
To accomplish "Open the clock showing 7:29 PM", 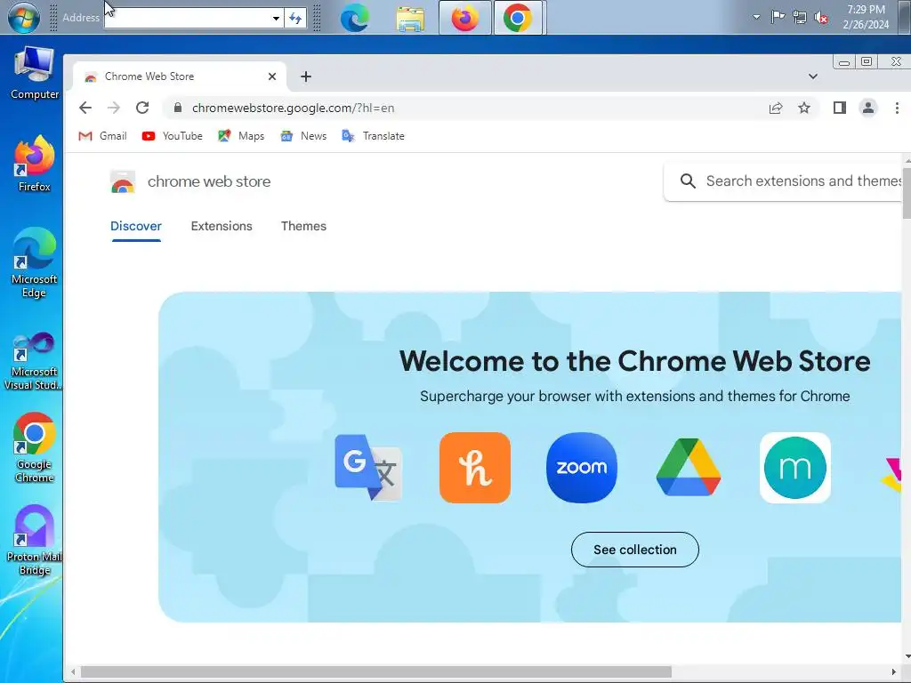I will click(866, 17).
